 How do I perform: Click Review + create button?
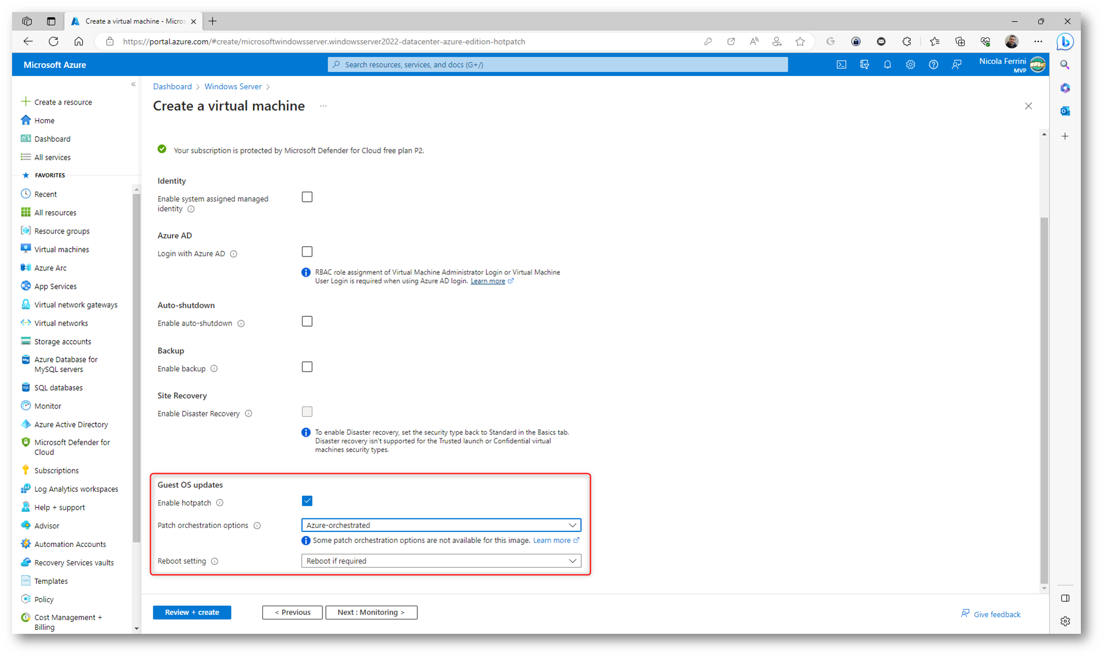tap(192, 612)
